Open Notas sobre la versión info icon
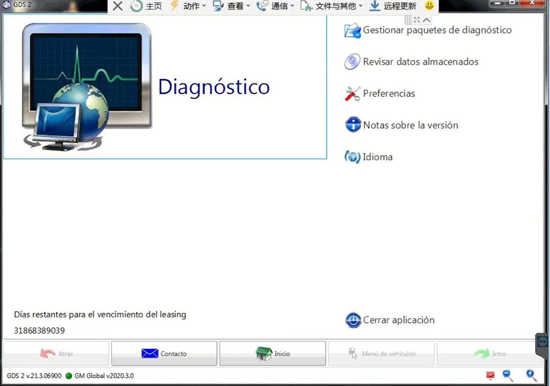 pyautogui.click(x=353, y=125)
